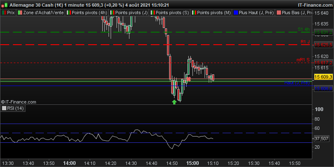Screen dimensions: 334x167
Task: Click the blue swatch of Plus Haut (J, Pré)
Action: point(236,13)
